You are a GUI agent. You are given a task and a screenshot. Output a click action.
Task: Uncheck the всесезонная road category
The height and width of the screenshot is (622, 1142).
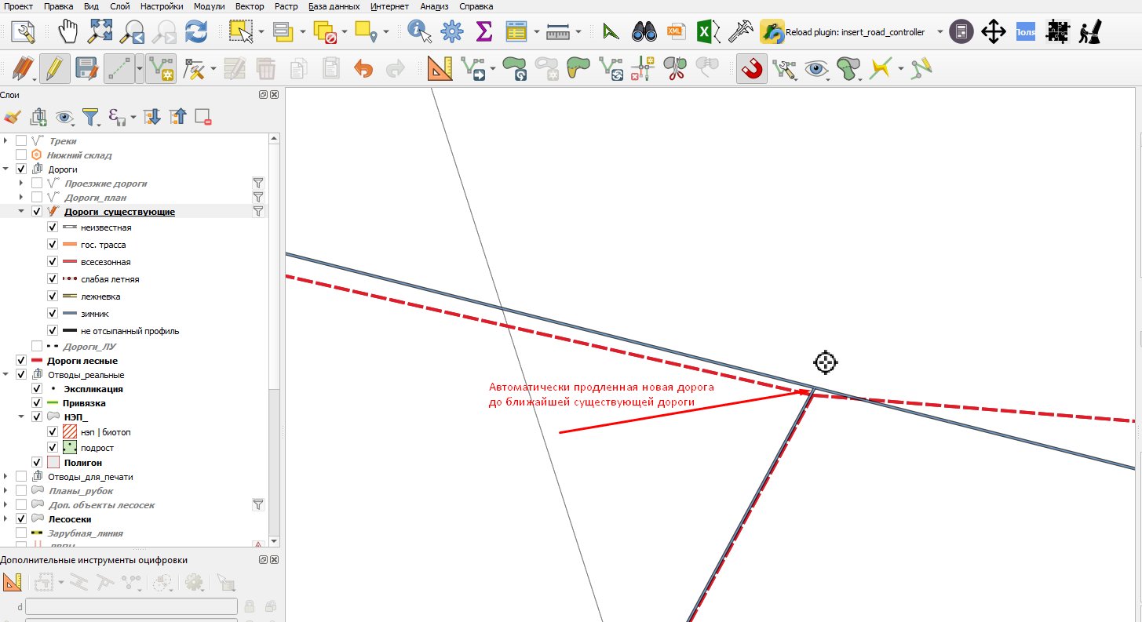pyautogui.click(x=53, y=262)
